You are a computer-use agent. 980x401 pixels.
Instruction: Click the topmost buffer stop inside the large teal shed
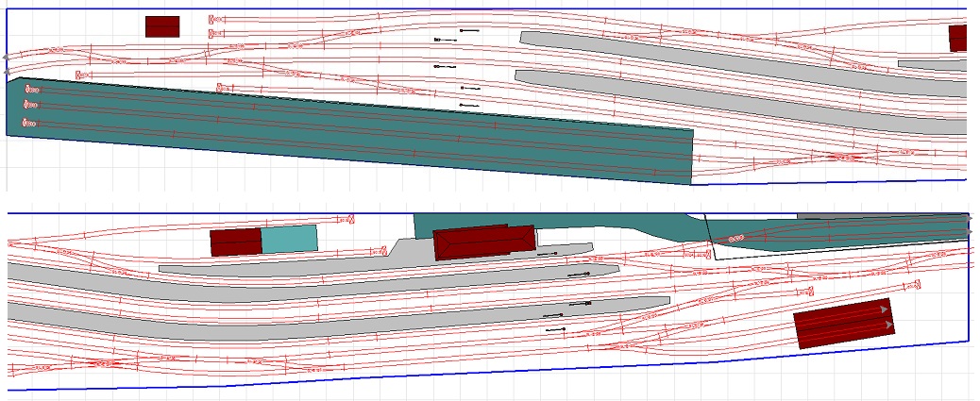(31, 90)
